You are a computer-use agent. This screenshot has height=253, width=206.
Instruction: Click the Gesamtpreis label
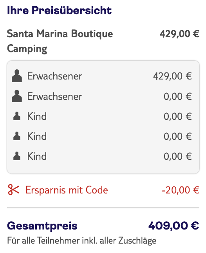click(42, 226)
